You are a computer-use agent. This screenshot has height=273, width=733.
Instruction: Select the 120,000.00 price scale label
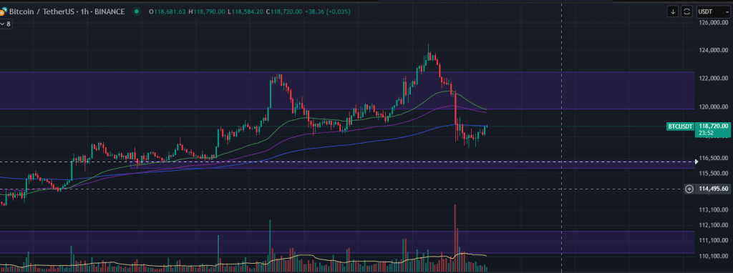713,107
